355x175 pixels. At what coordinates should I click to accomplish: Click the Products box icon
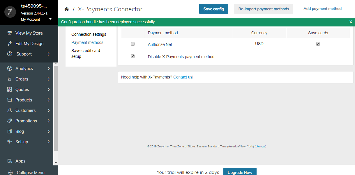pos(10,100)
